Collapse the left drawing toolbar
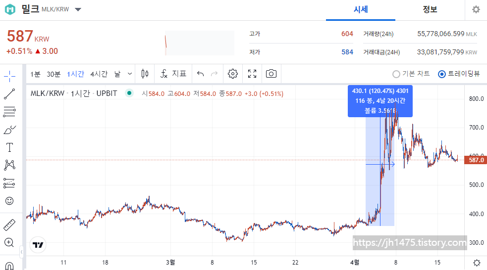487x270 pixels. coord(21,252)
